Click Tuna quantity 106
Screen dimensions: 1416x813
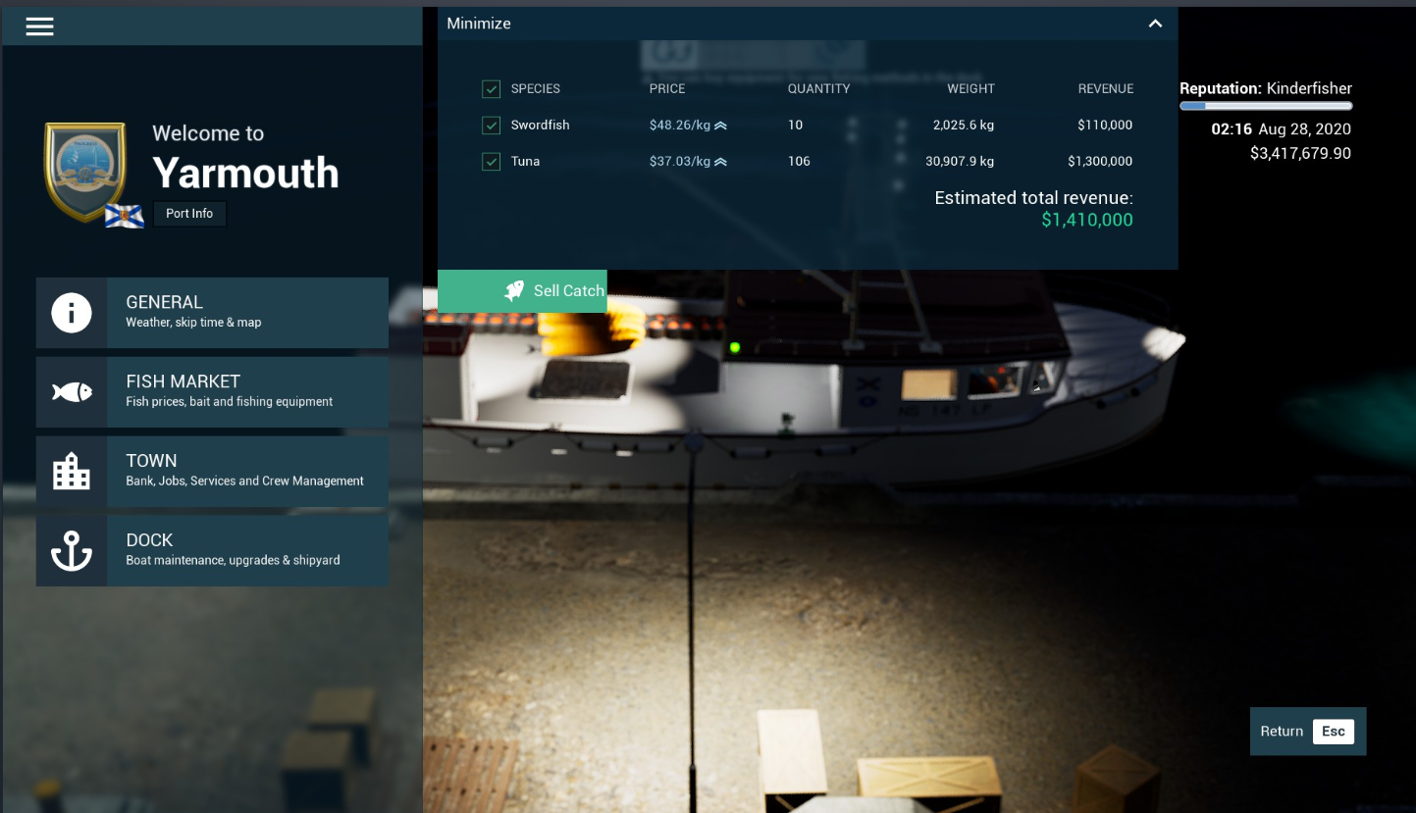point(799,162)
